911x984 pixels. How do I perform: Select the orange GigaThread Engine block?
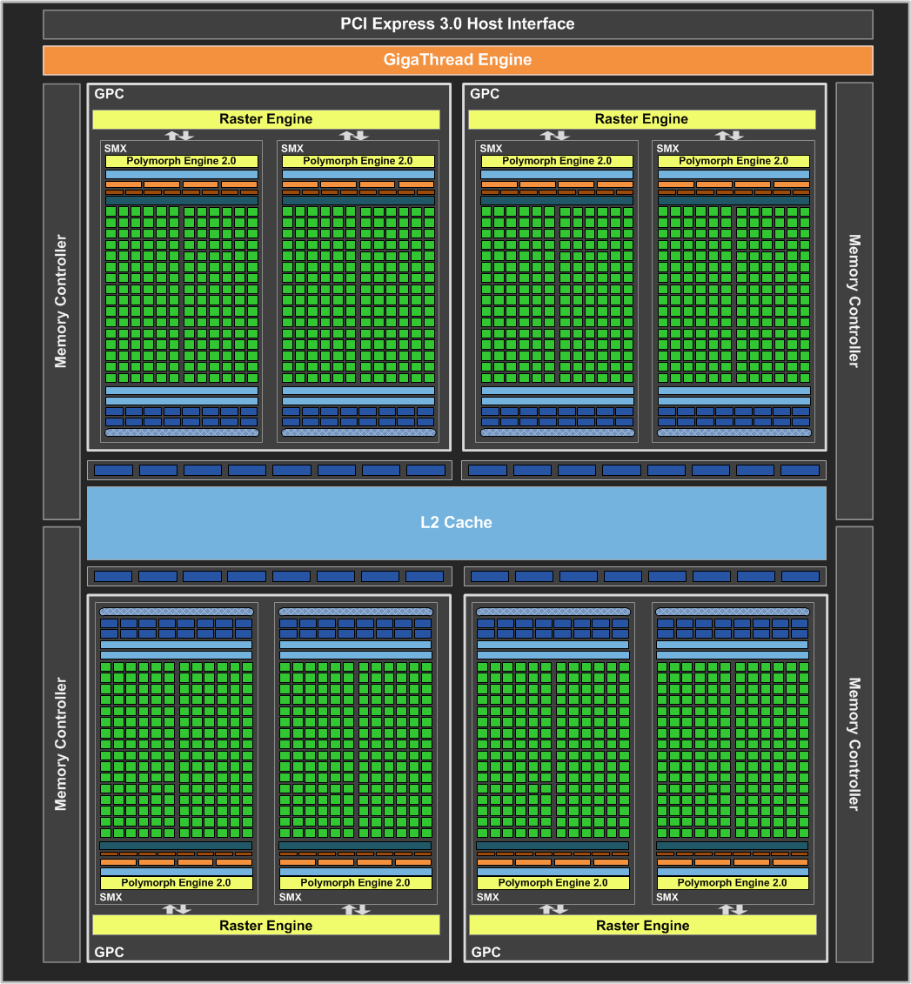pyautogui.click(x=458, y=60)
